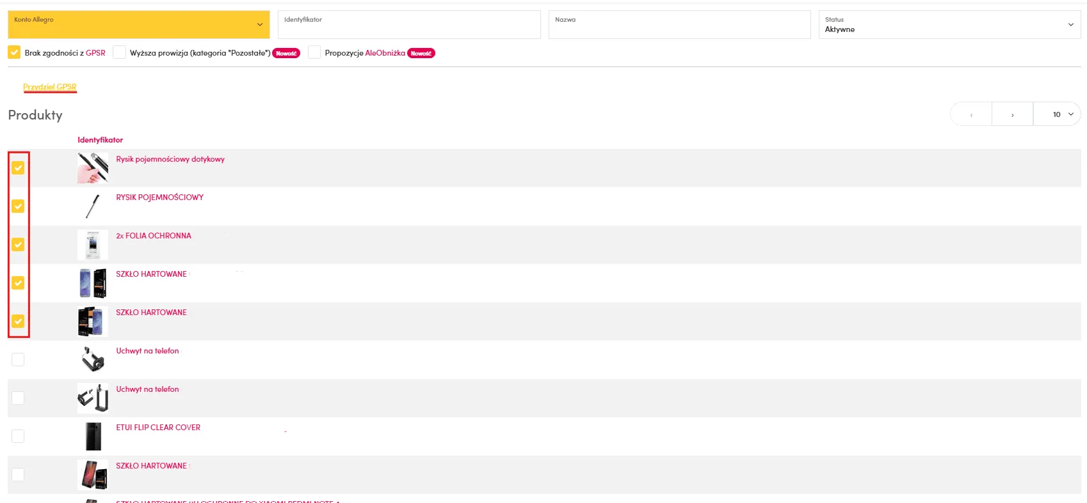Image resolution: width=1087 pixels, height=503 pixels.
Task: Go to the next page arrow
Action: (x=1012, y=114)
